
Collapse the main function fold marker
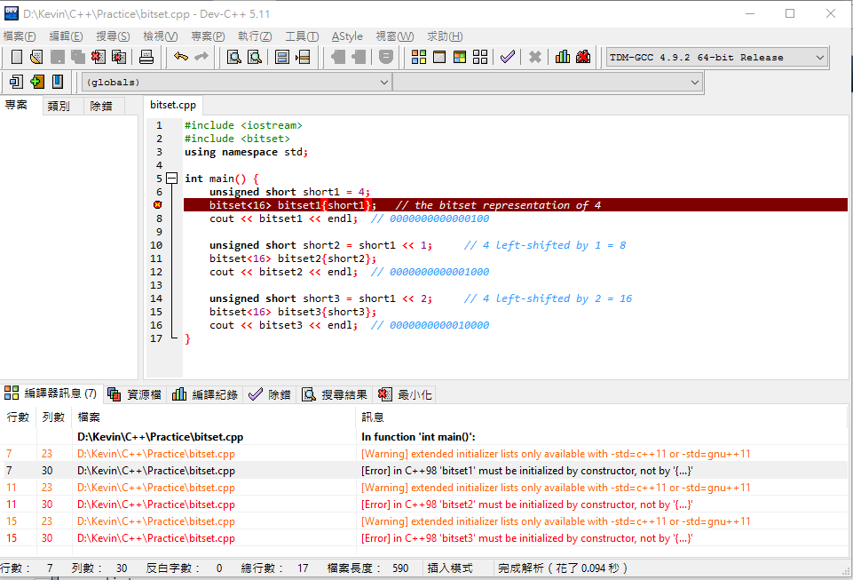172,178
